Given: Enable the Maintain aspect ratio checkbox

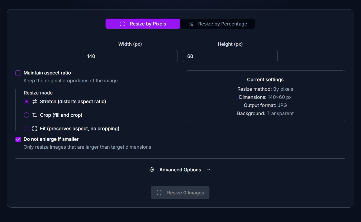Looking at the screenshot, I should (18, 73).
